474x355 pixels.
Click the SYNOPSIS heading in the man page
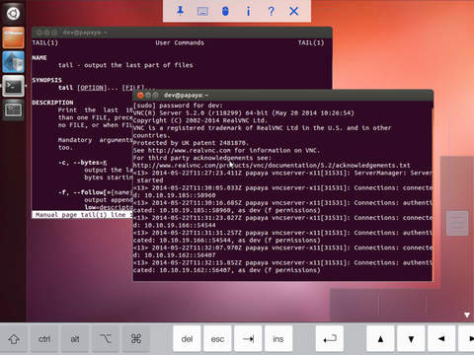46,80
